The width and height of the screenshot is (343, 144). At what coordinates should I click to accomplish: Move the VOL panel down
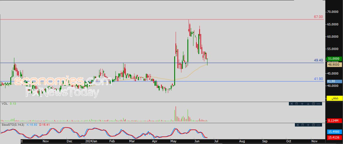pos(308,104)
